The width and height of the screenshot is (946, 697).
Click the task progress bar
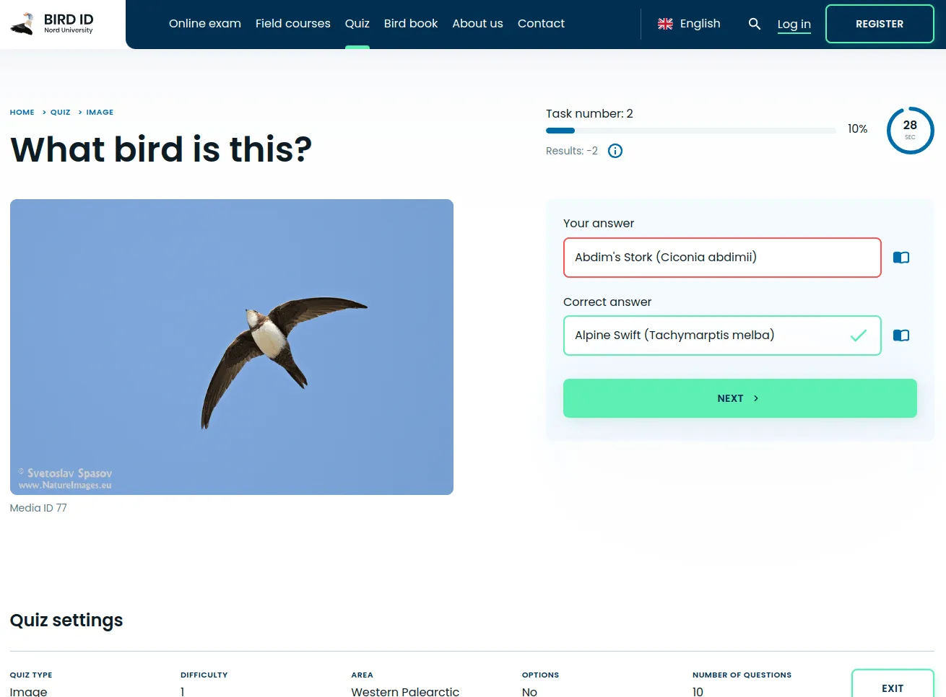click(691, 131)
